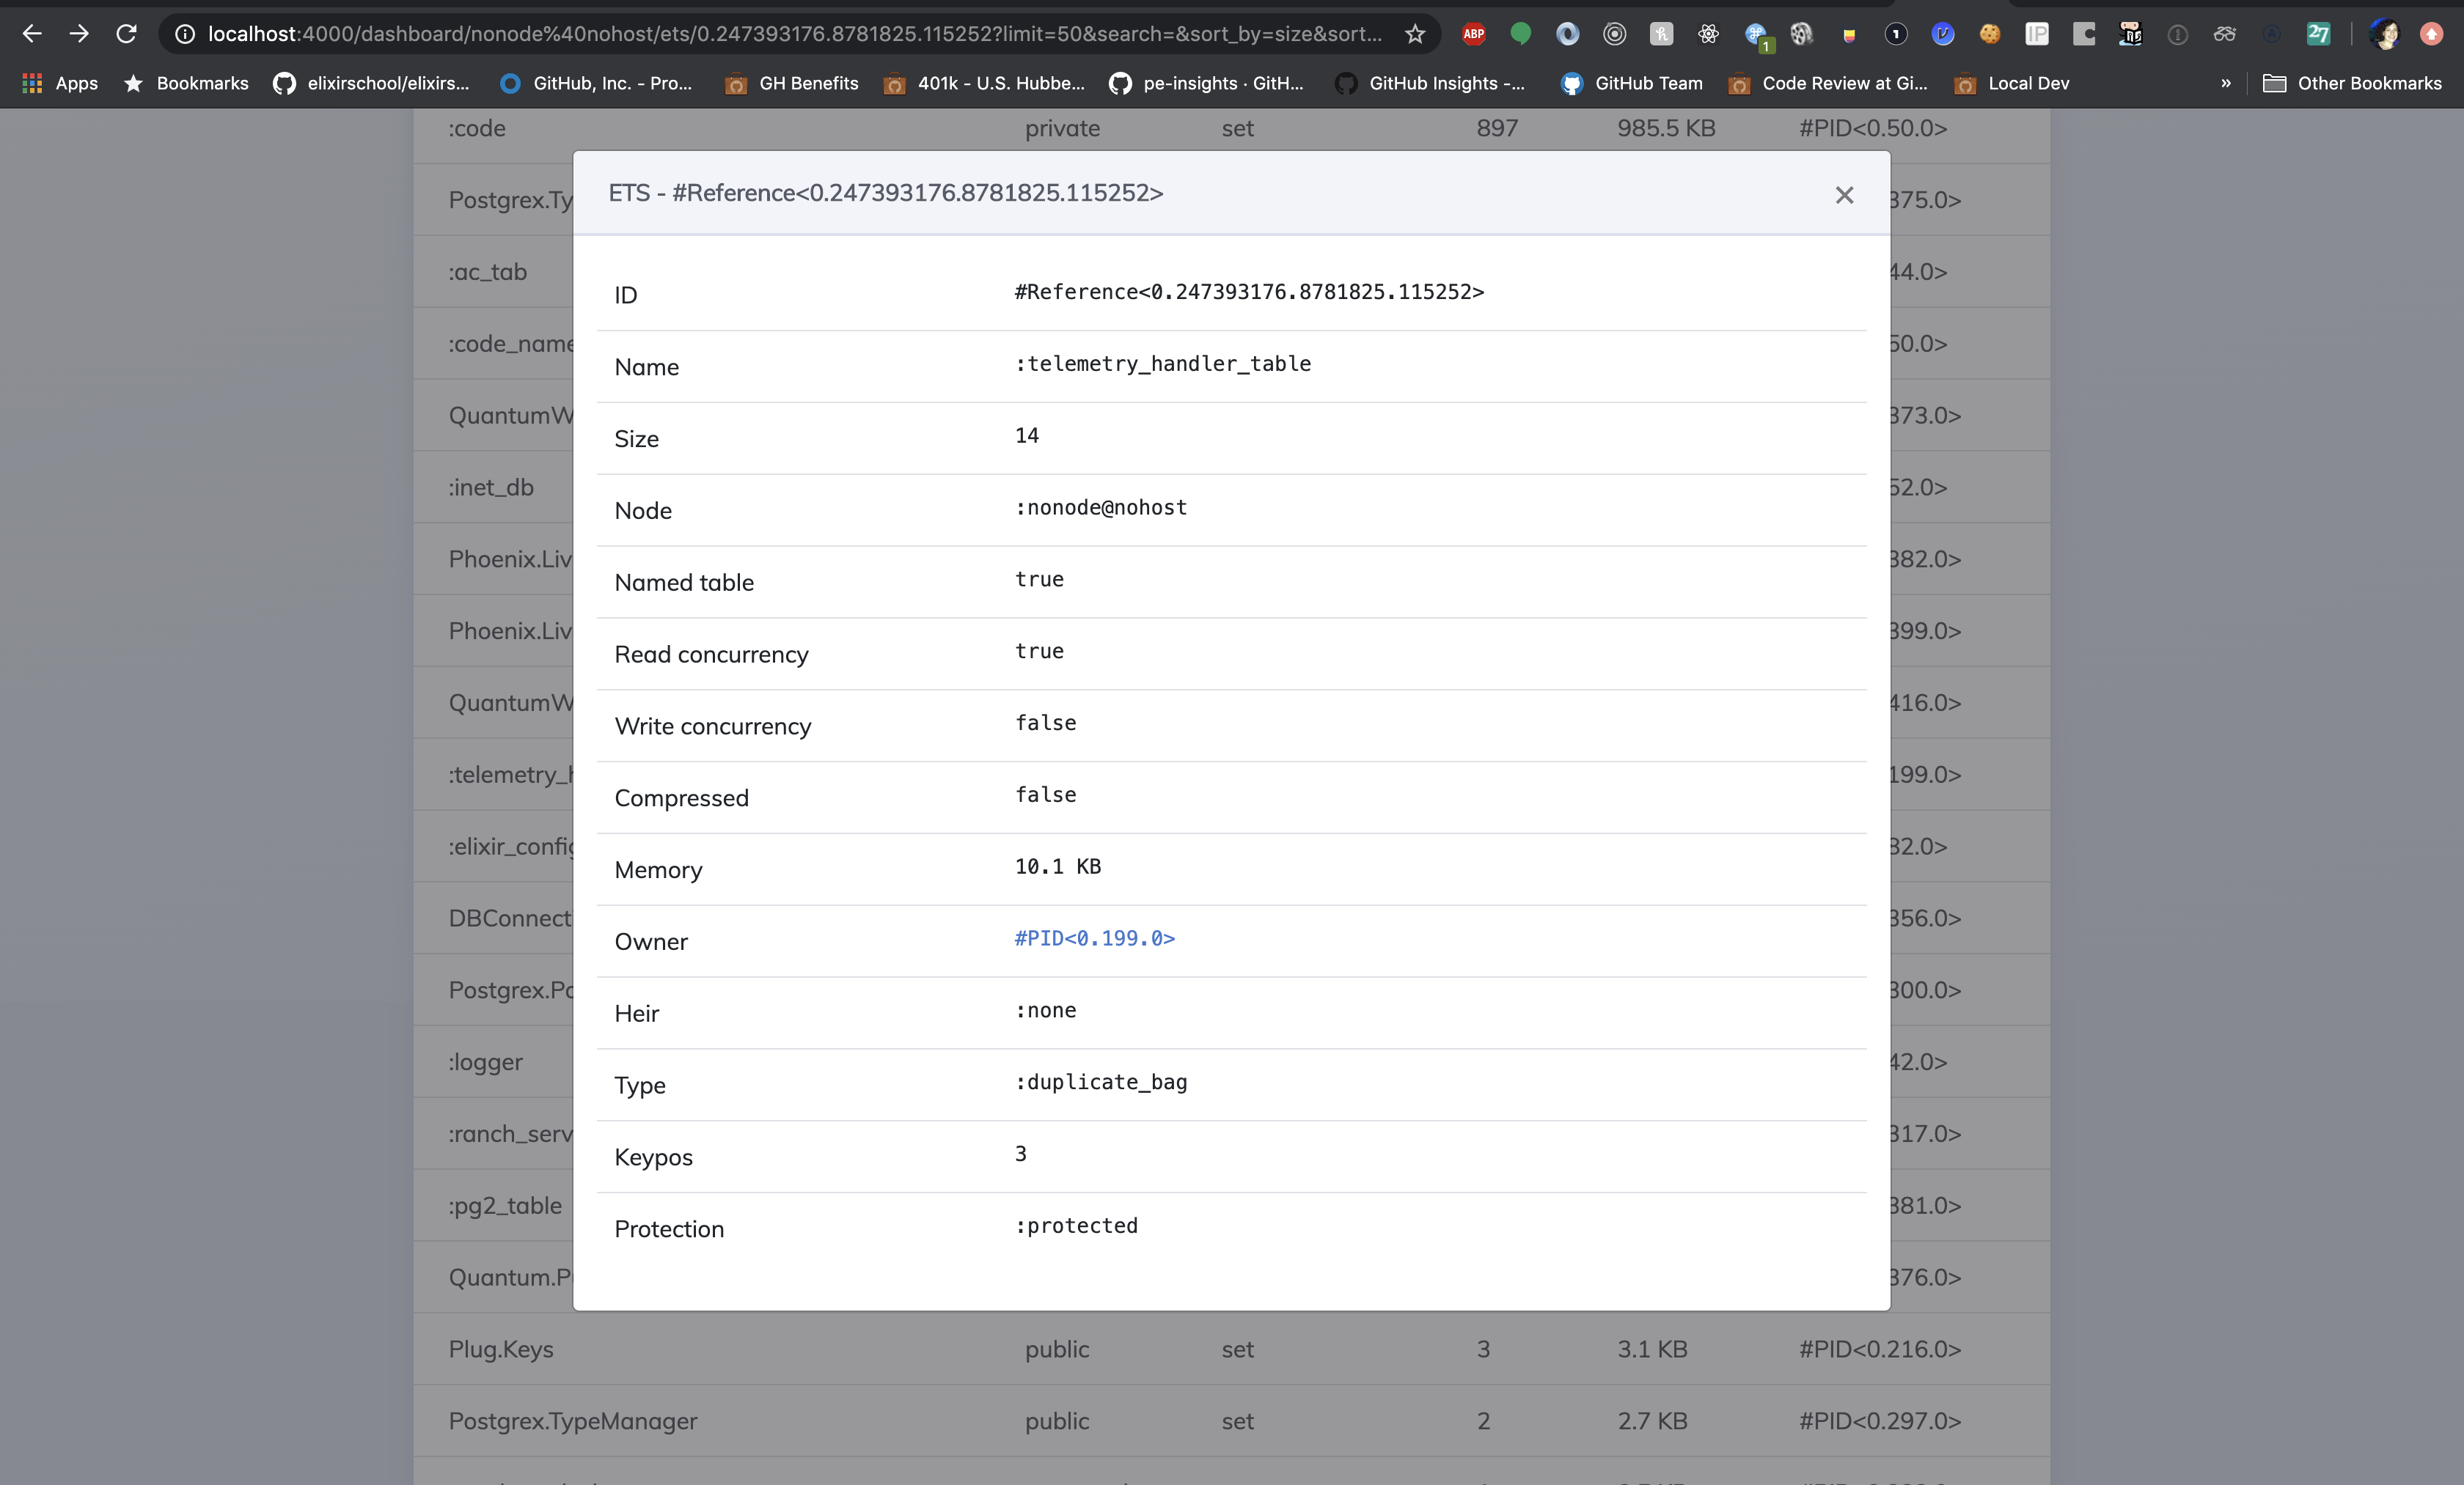2464x1485 pixels.
Task: Close the ETS table details modal
Action: [1844, 195]
